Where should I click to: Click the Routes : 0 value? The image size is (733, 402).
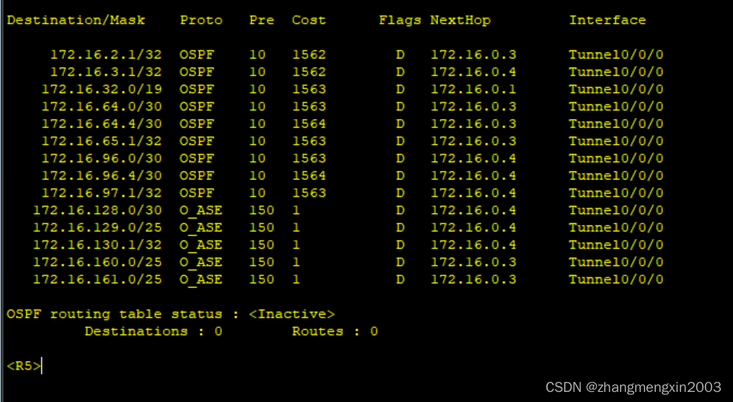334,331
